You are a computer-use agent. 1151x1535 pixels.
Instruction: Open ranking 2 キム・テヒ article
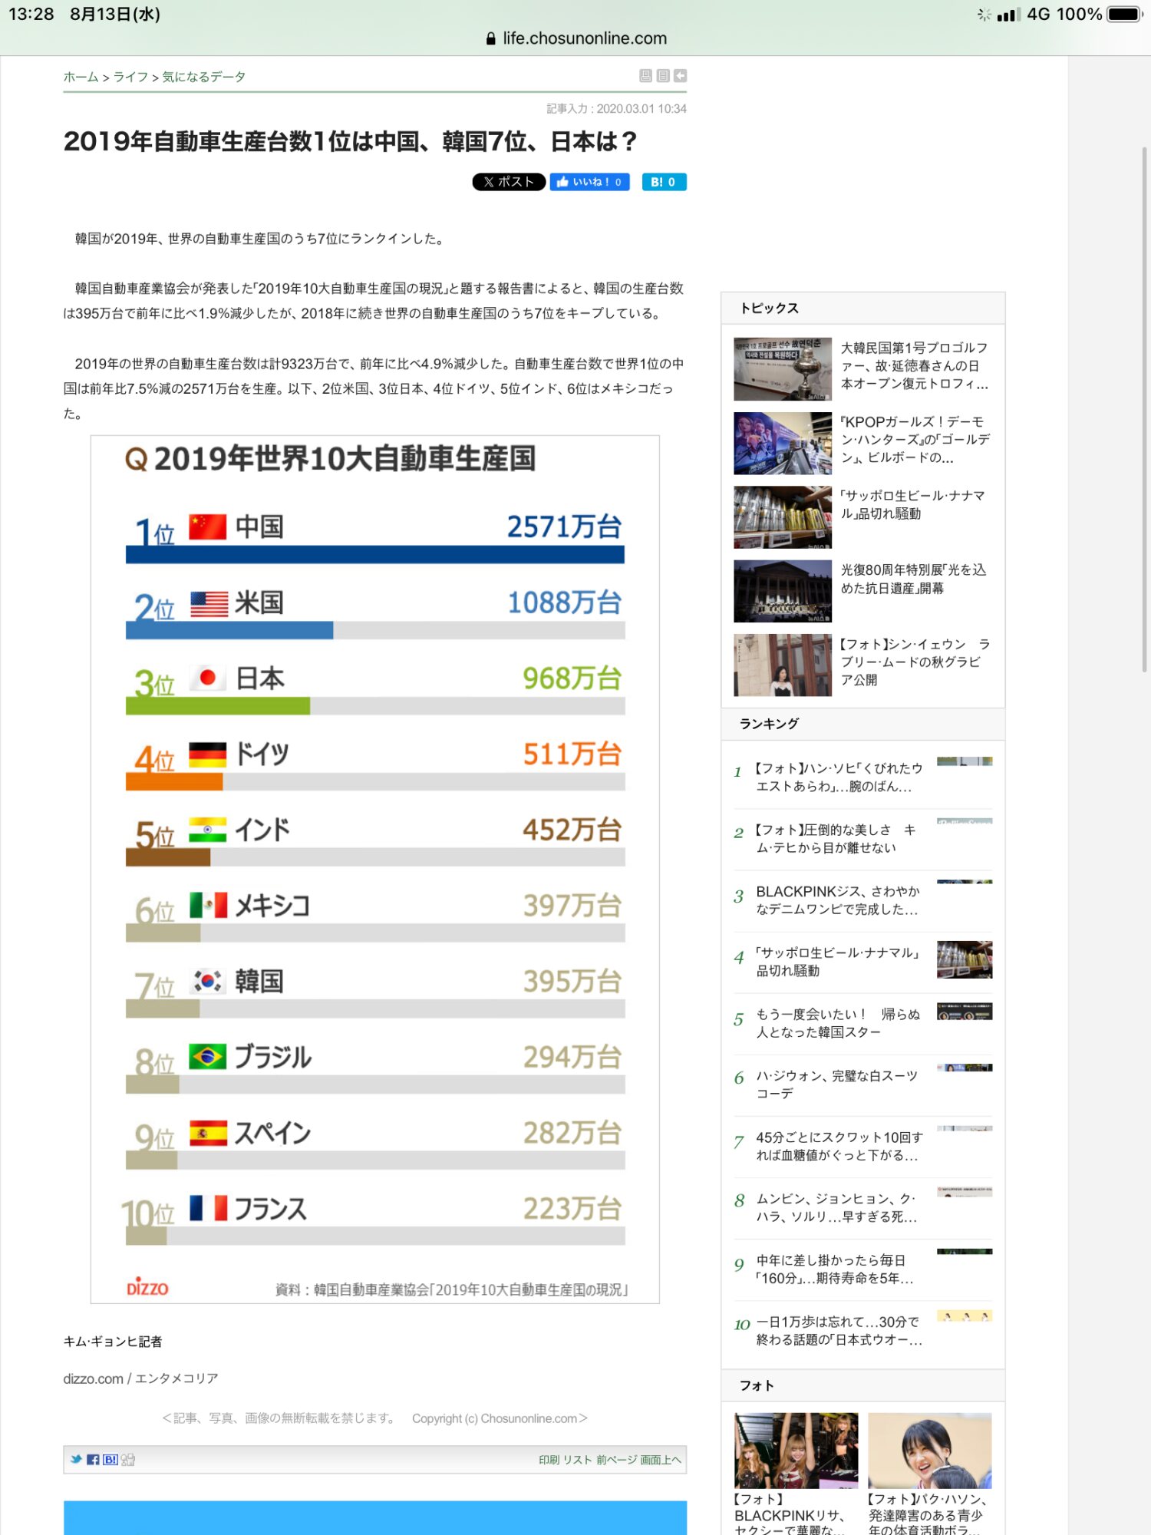pos(836,839)
